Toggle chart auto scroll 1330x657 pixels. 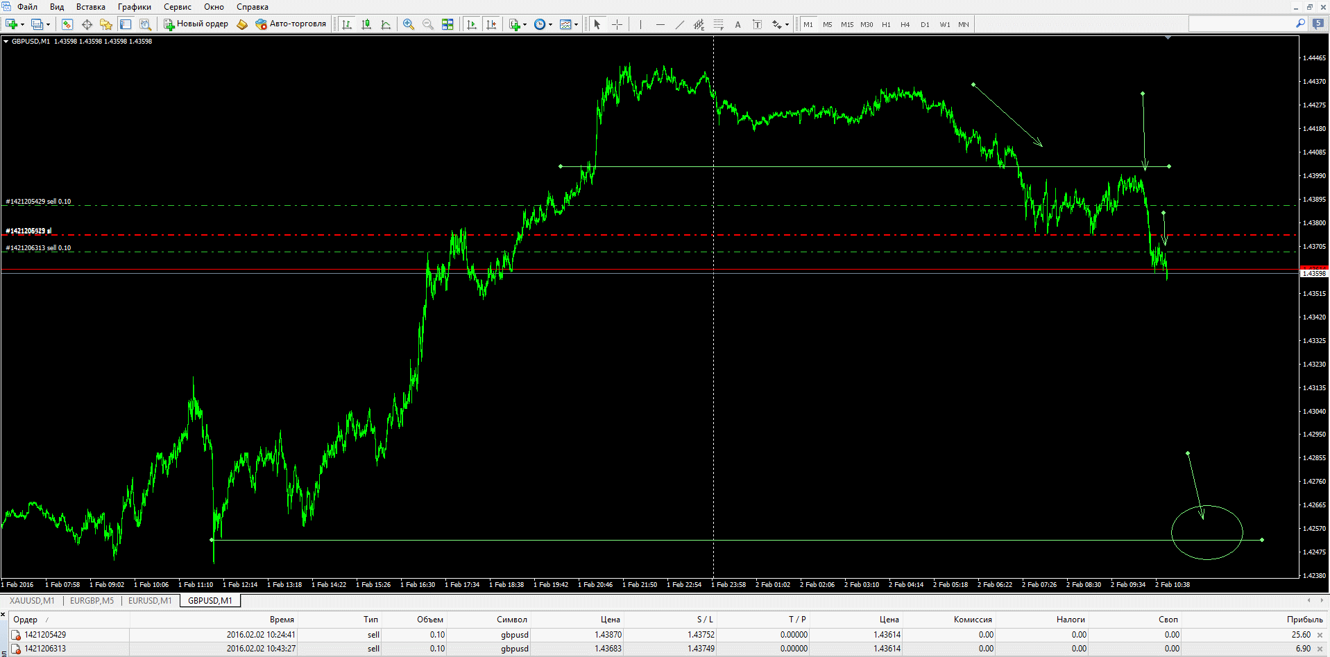coord(472,24)
